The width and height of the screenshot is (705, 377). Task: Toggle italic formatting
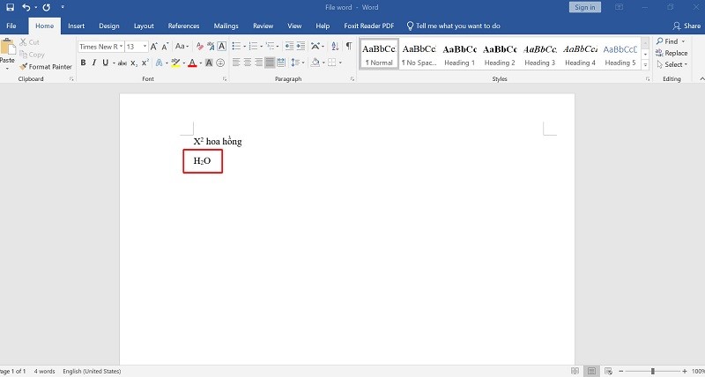point(94,63)
